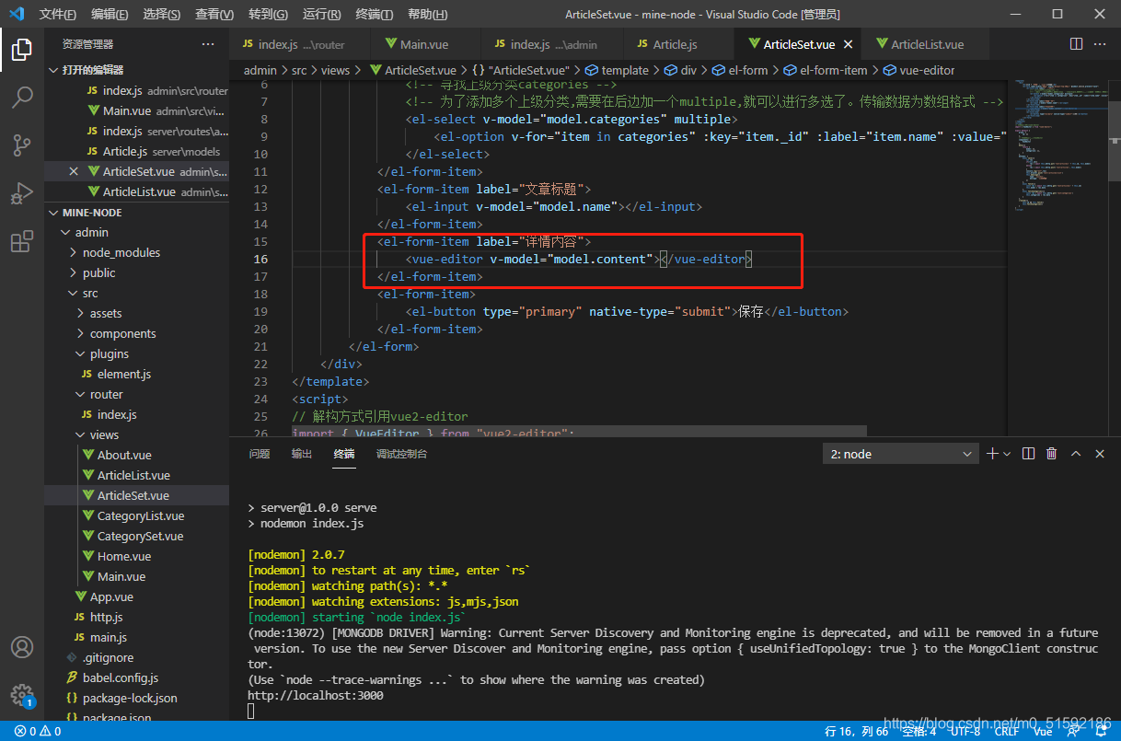Expand the components folder

[122, 334]
